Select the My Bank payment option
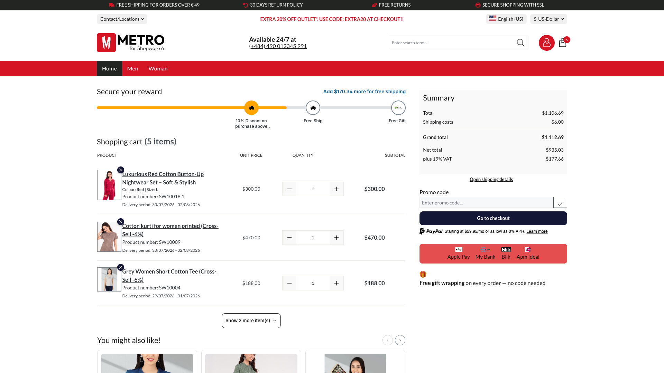Screen dimensions: 664x373 tap(485, 254)
